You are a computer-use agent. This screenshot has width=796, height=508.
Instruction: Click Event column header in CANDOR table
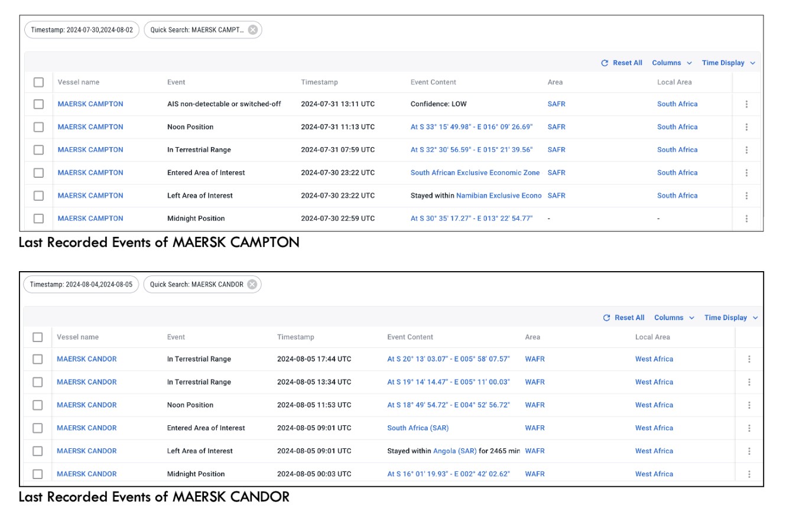click(176, 337)
